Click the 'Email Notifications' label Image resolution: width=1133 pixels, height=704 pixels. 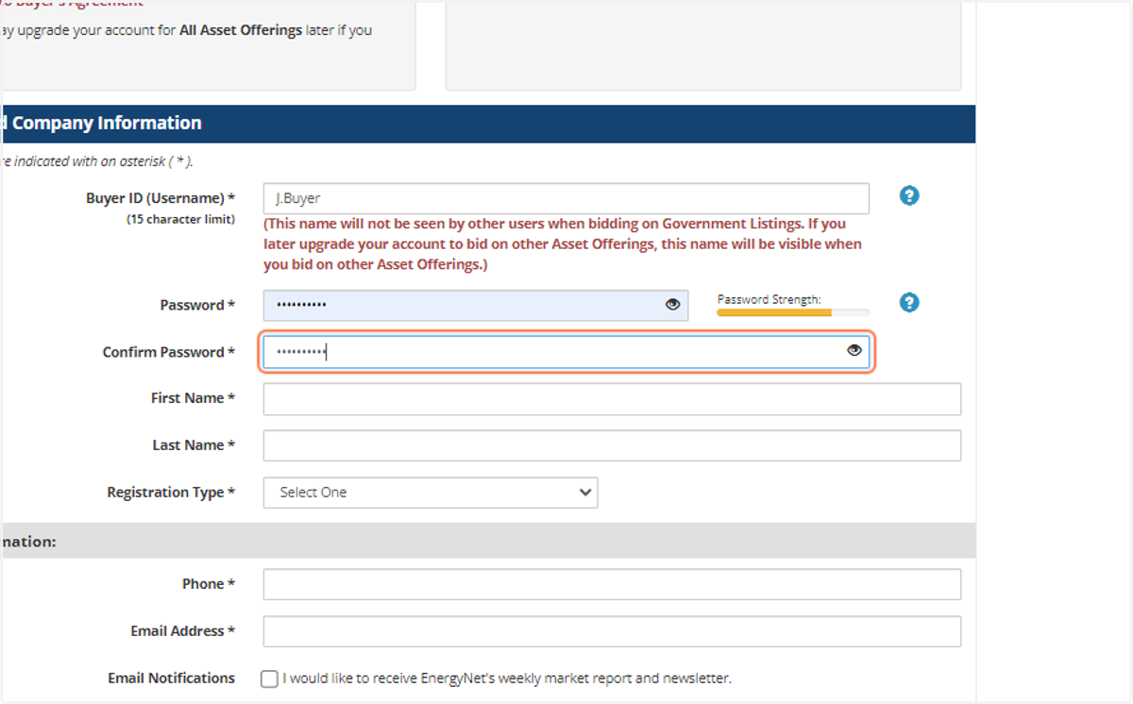pos(172,679)
